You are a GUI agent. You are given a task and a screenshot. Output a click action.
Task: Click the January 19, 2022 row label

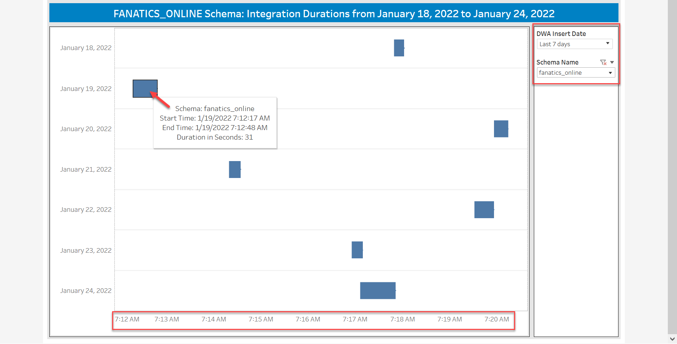(86, 89)
